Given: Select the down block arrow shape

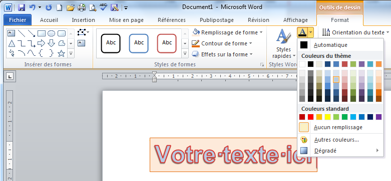Looking at the screenshot, I should 52,43.
